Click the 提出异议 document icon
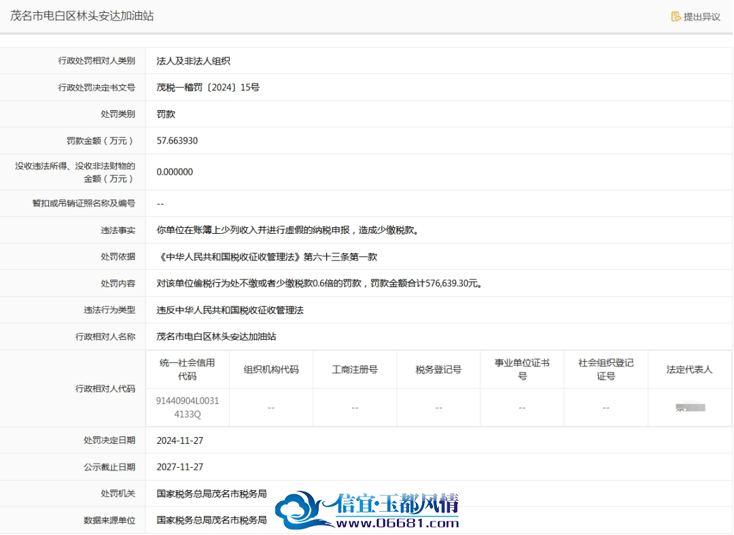 tap(676, 17)
